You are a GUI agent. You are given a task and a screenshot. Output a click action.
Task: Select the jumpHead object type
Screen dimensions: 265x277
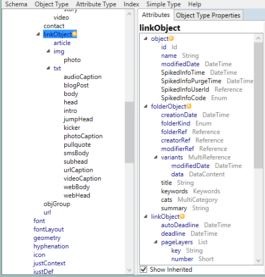click(78, 119)
